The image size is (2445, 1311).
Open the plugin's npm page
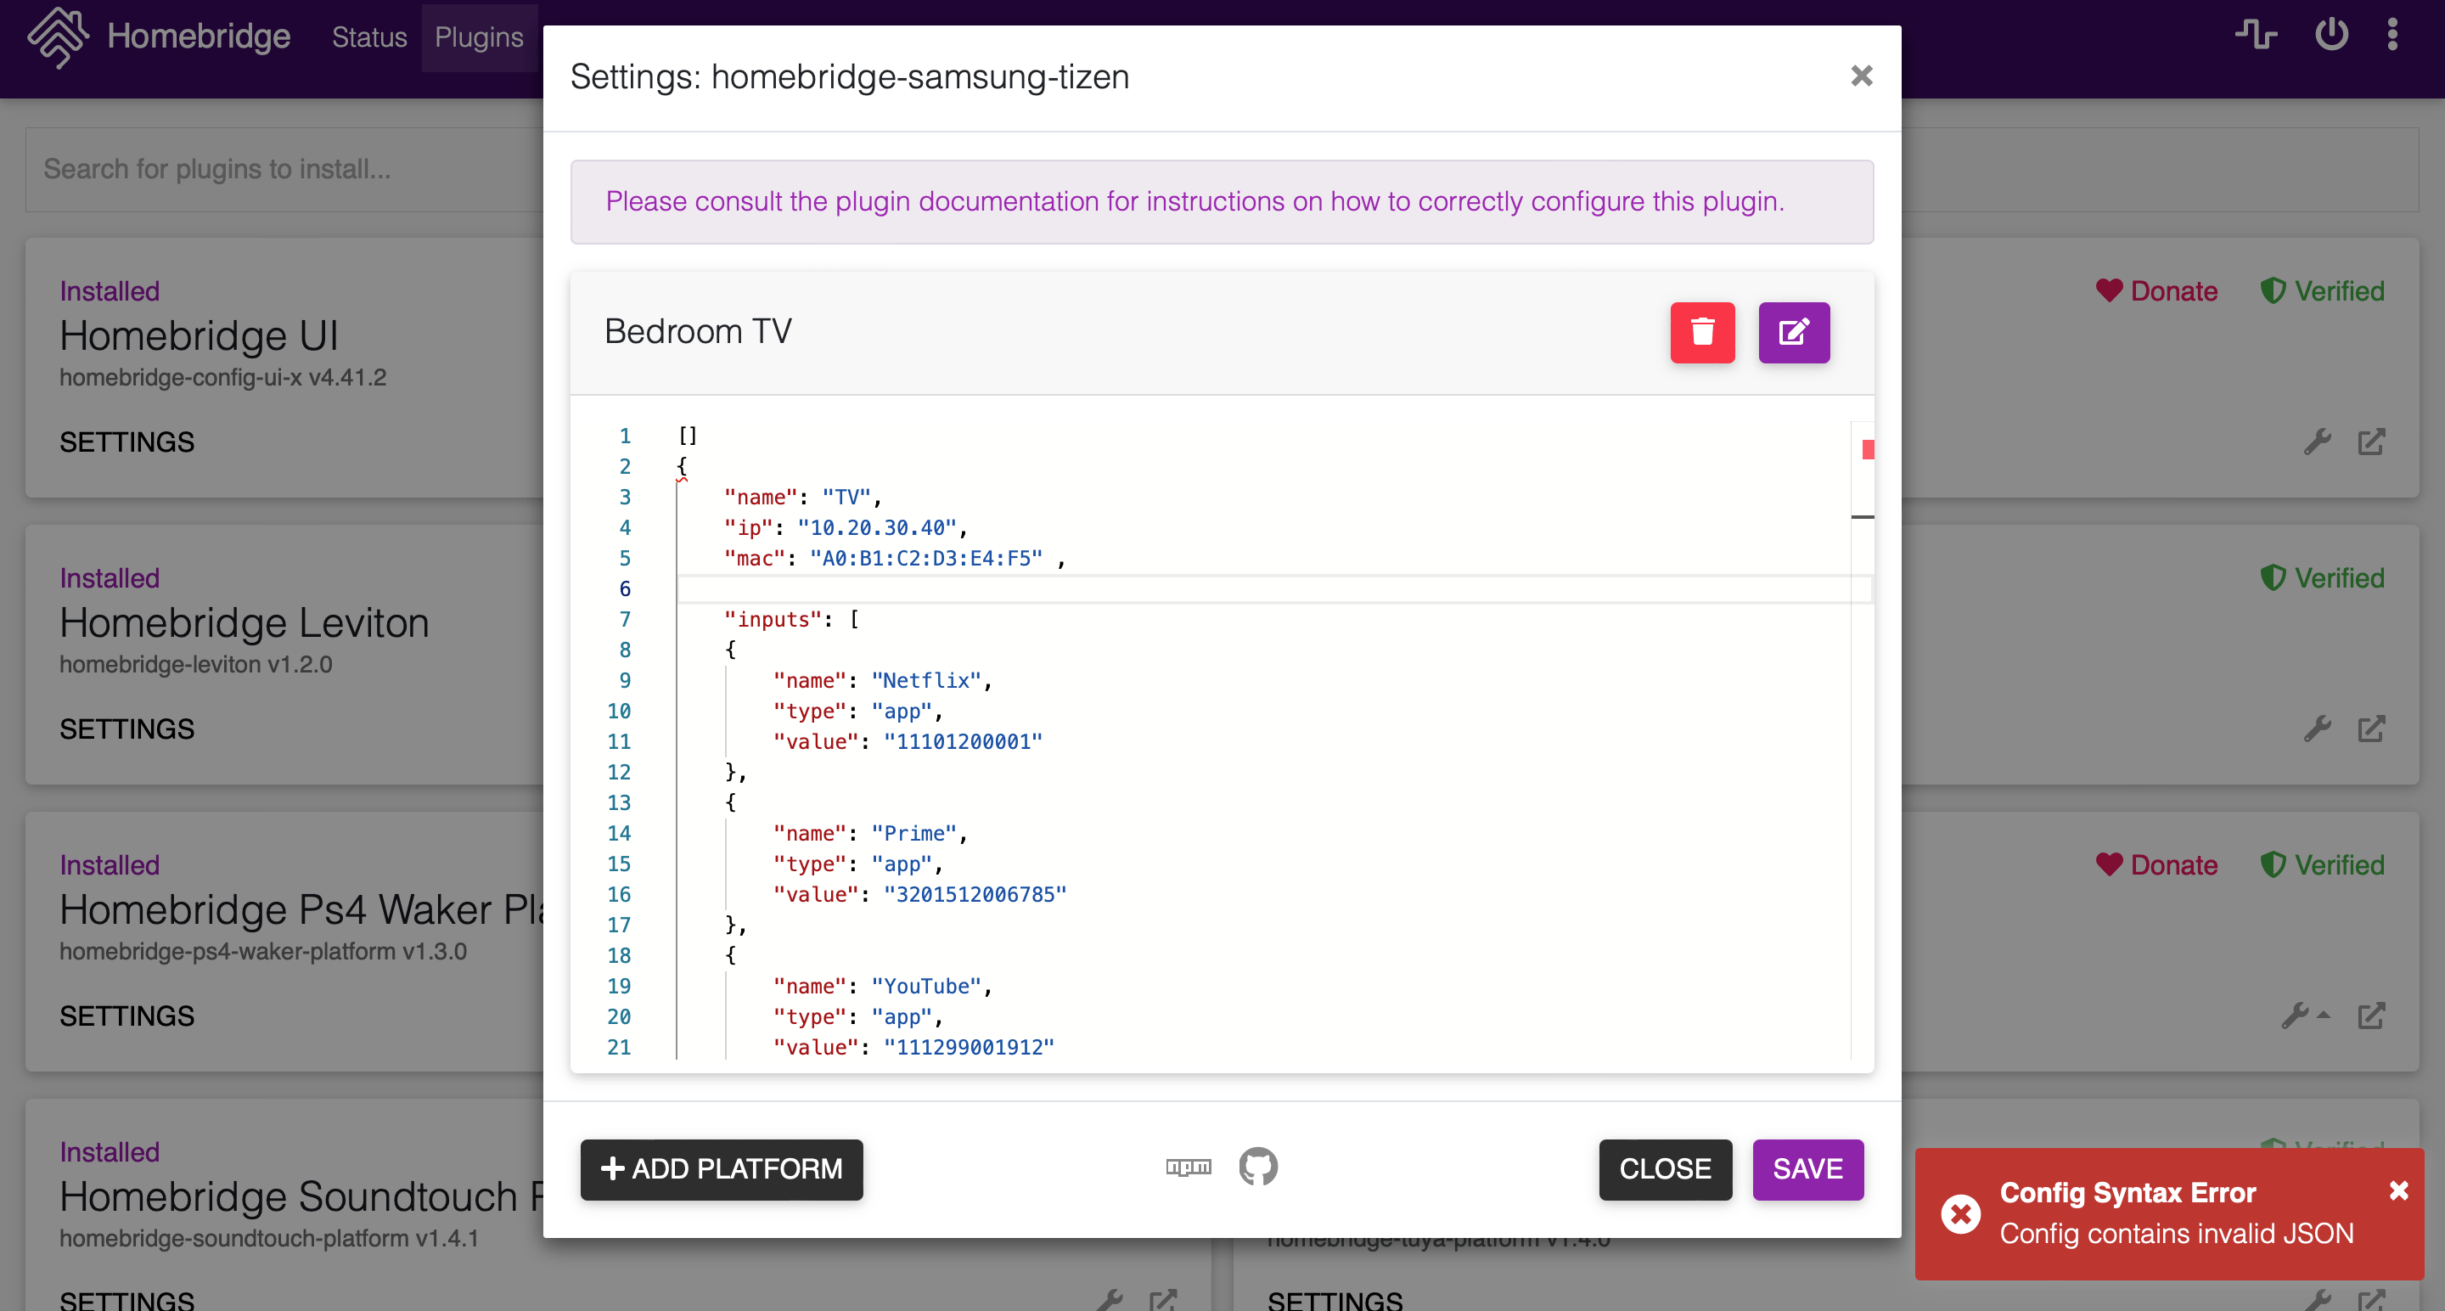pos(1189,1168)
